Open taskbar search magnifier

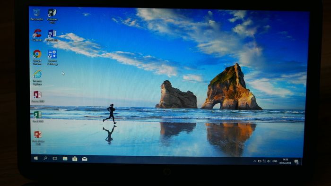tap(45, 158)
